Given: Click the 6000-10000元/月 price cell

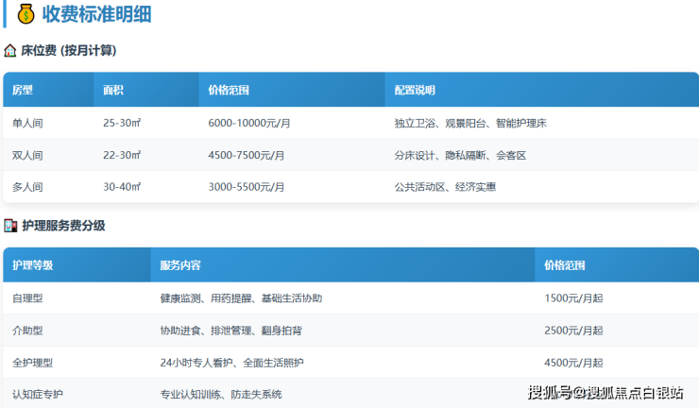Looking at the screenshot, I should click(248, 123).
